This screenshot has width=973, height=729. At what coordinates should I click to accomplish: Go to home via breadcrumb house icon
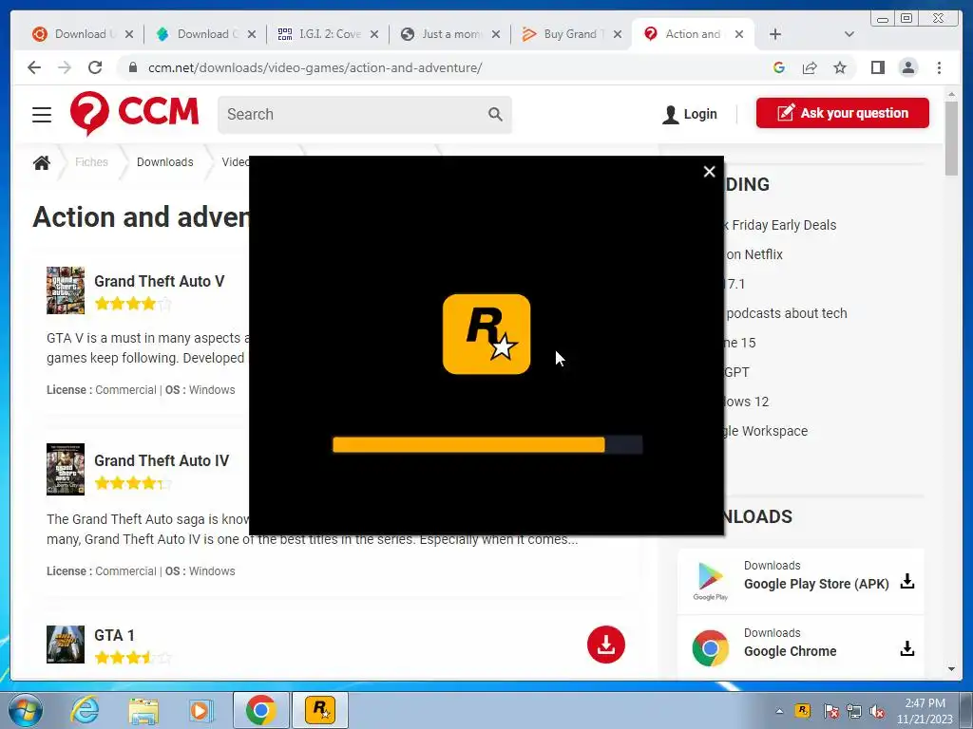pos(42,162)
